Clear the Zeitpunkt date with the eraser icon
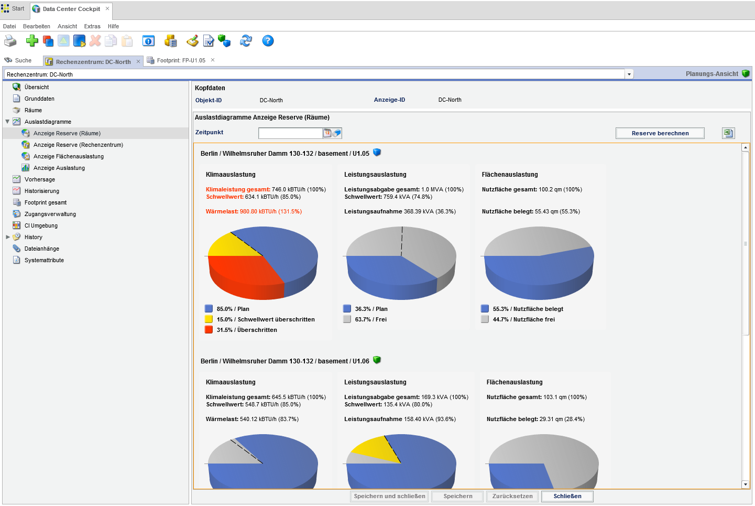This screenshot has width=755, height=506. [x=337, y=133]
